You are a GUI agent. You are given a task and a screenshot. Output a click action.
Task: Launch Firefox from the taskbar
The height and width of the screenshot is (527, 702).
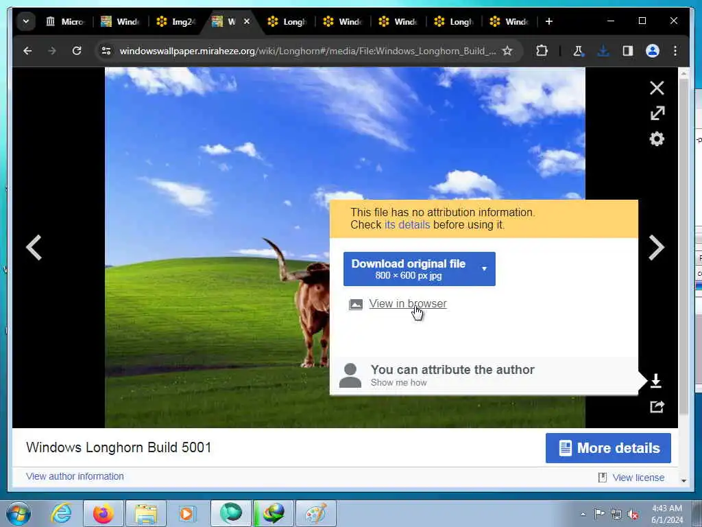point(103,513)
